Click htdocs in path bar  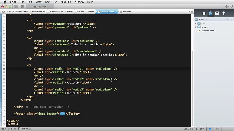(x=80, y=12)
